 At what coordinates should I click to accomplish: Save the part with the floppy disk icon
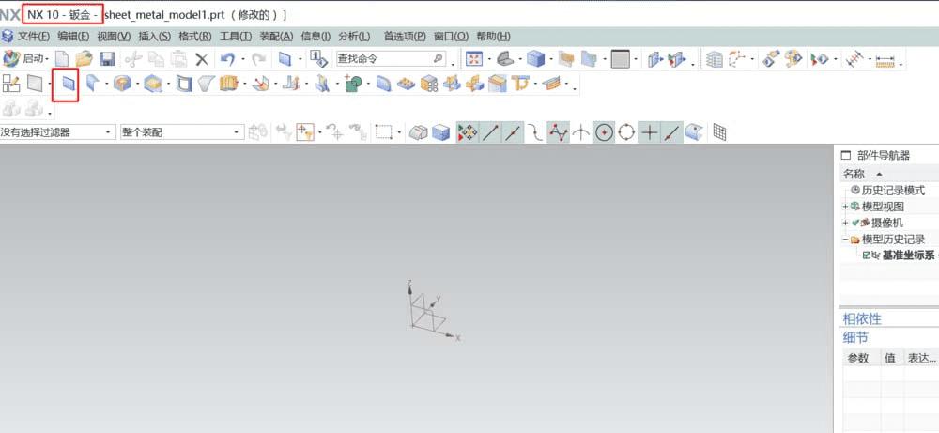(x=107, y=58)
